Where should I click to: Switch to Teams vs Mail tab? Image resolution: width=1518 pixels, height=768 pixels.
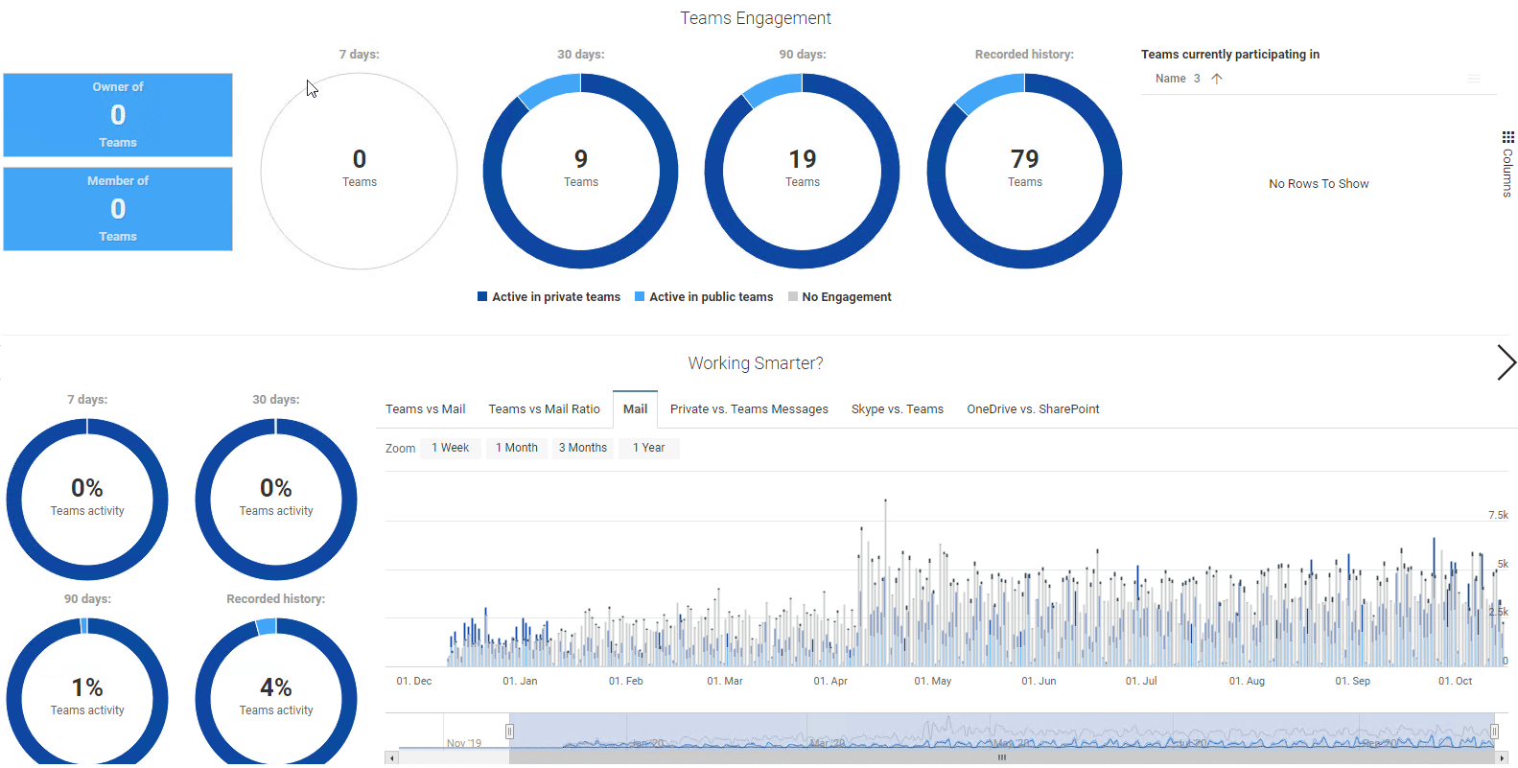pos(425,409)
